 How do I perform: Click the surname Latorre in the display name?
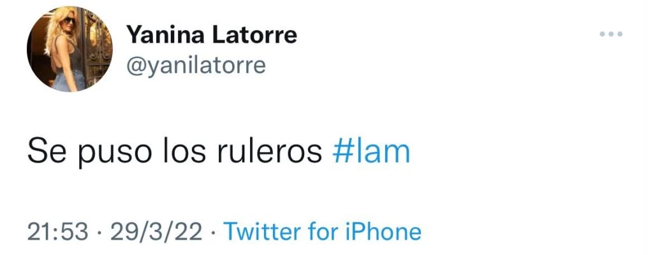(x=255, y=34)
